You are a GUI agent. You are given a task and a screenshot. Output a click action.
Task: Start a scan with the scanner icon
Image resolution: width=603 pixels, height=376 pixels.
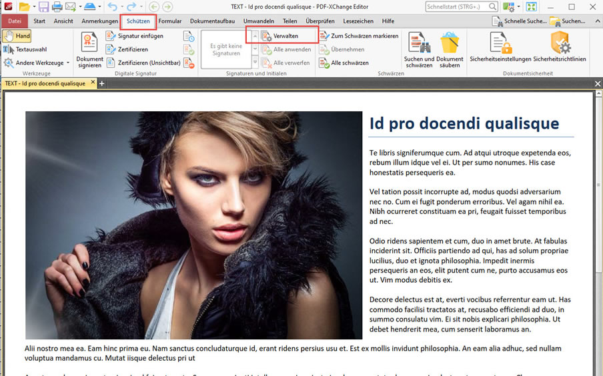coord(89,7)
